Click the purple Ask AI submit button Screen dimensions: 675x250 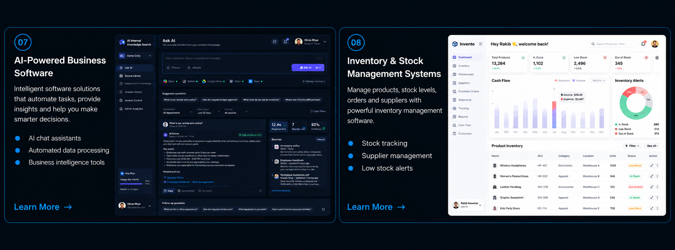(x=308, y=67)
